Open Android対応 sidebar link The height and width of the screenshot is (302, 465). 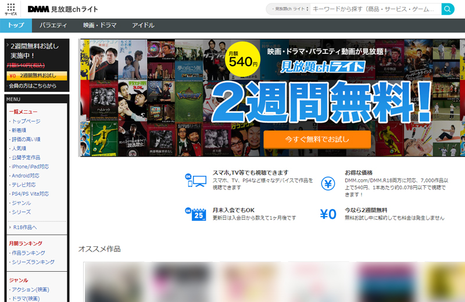(26, 176)
